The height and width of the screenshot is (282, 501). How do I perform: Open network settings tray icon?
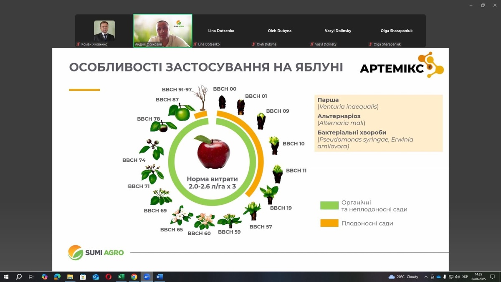(x=451, y=277)
